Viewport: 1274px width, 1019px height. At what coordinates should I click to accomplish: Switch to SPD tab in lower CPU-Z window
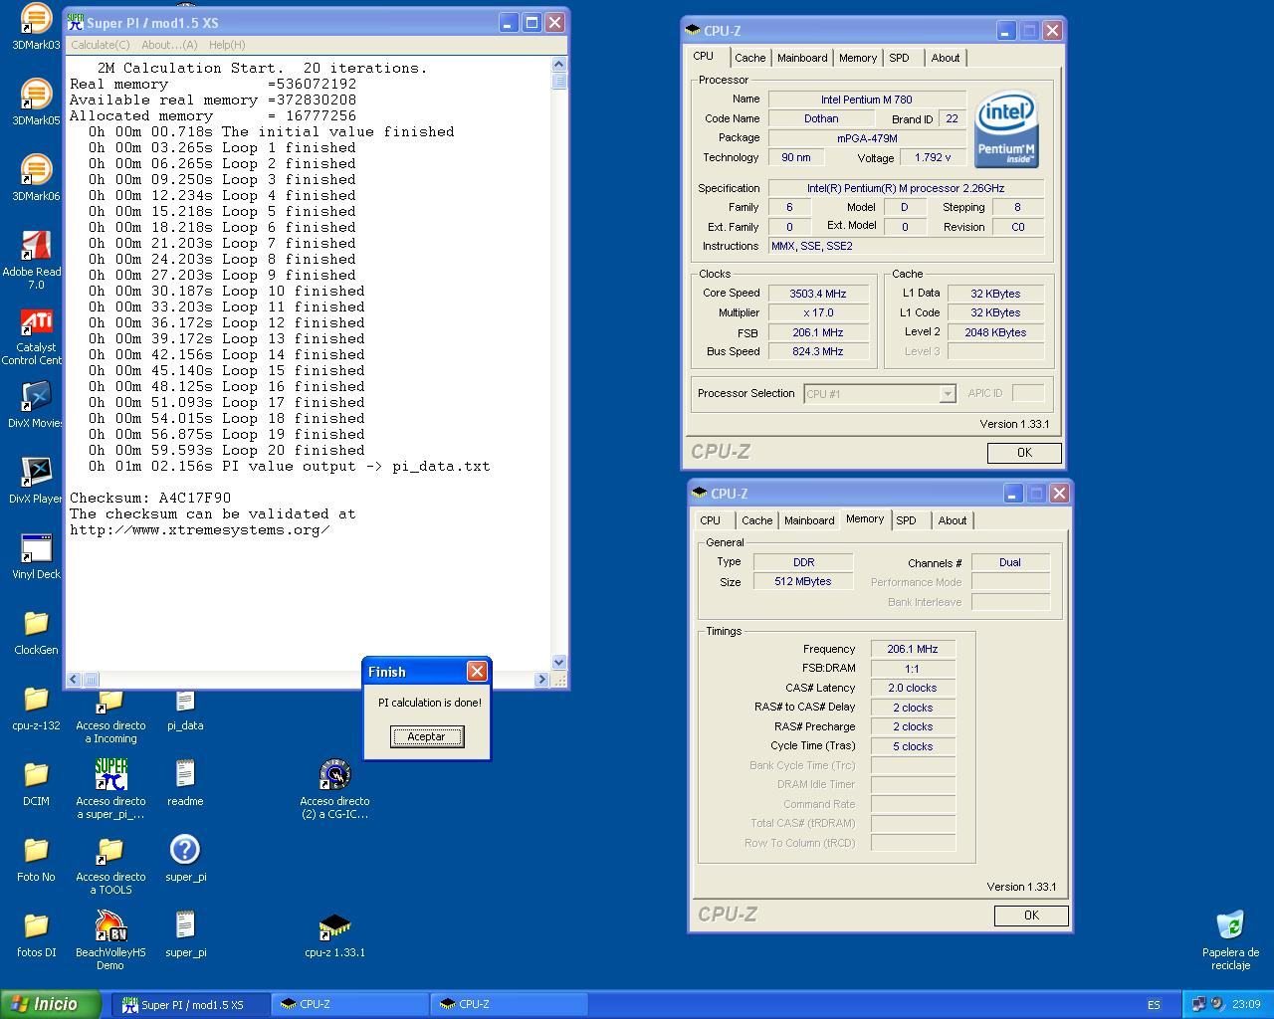coord(906,520)
